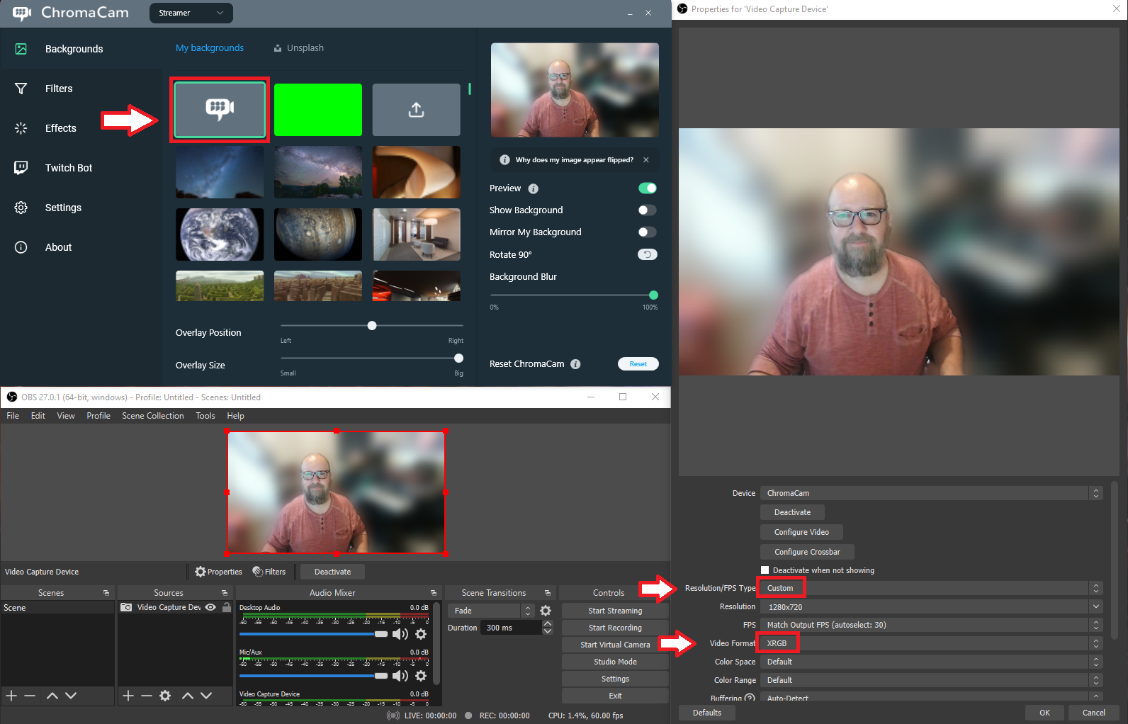The width and height of the screenshot is (1128, 724).
Task: Open the Video Format XRGB dropdown
Action: click(x=1095, y=643)
